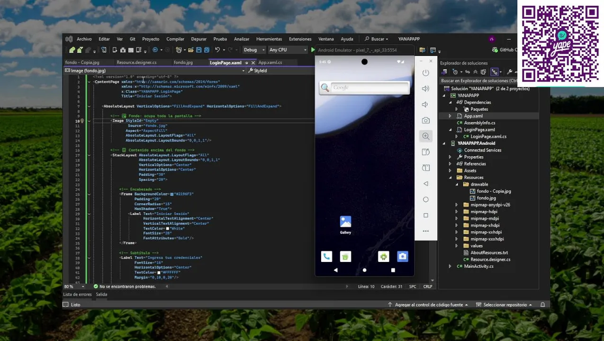Image resolution: width=604 pixels, height=341 pixels.
Task: Switch to the fondo - Copia.jpg tab
Action: click(82, 63)
